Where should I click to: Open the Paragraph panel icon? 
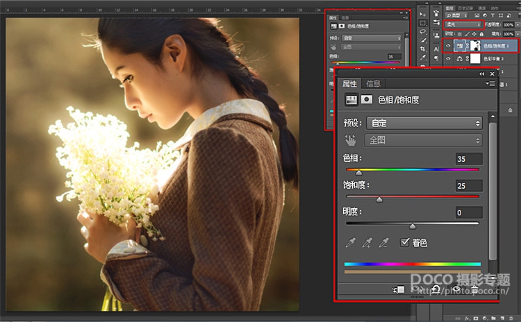pyautogui.click(x=436, y=58)
